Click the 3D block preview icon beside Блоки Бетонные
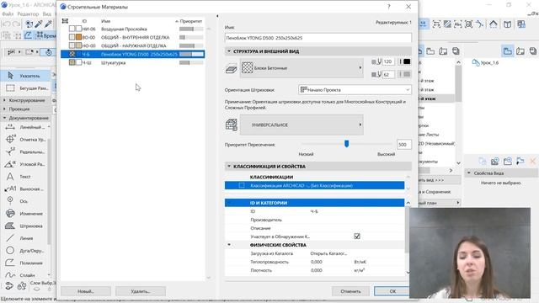Screen dimensions: 539x303 [232, 68]
